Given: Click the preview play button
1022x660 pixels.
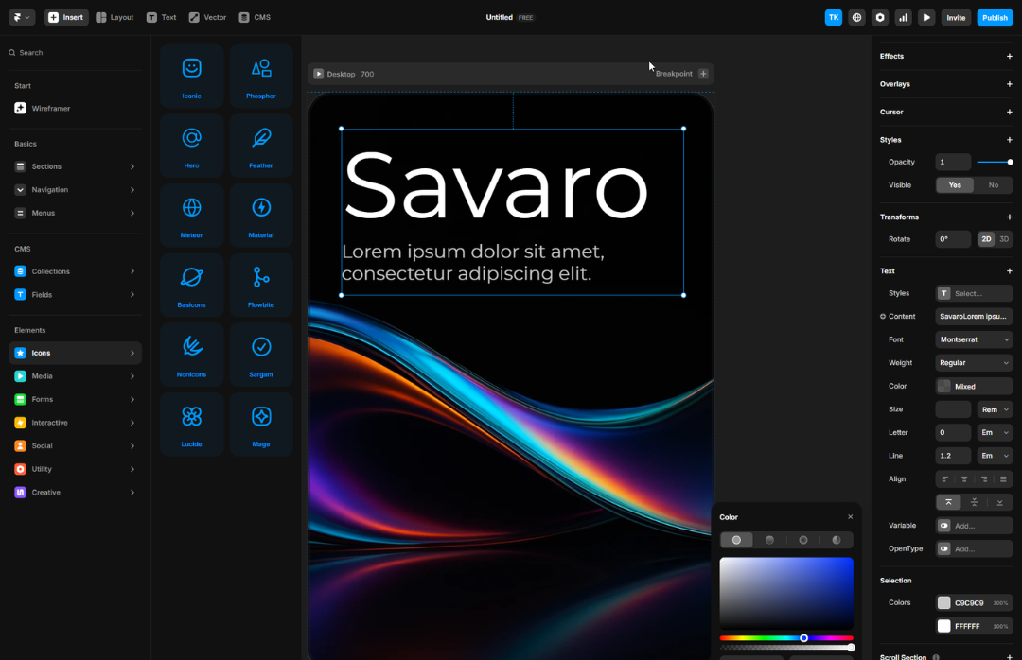Looking at the screenshot, I should (926, 16).
